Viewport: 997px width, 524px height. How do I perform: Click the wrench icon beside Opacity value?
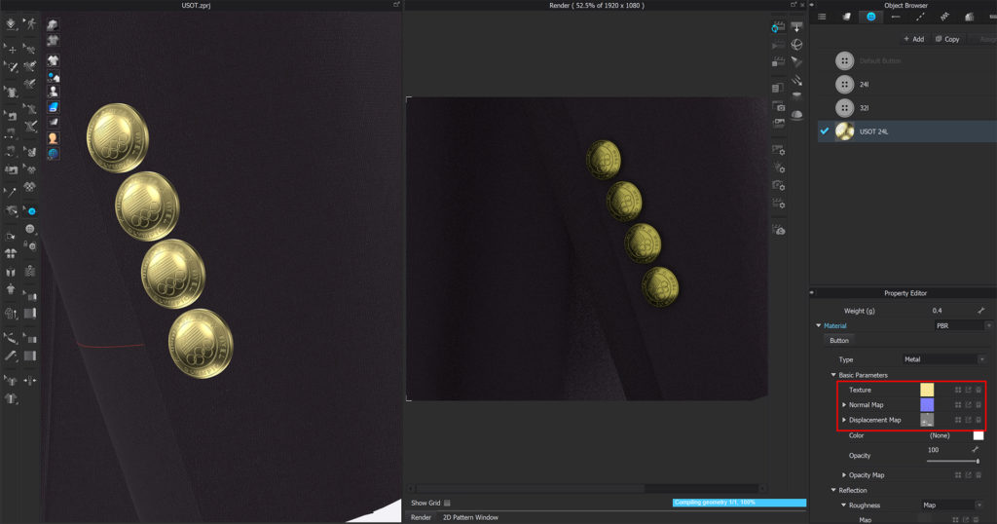click(976, 449)
